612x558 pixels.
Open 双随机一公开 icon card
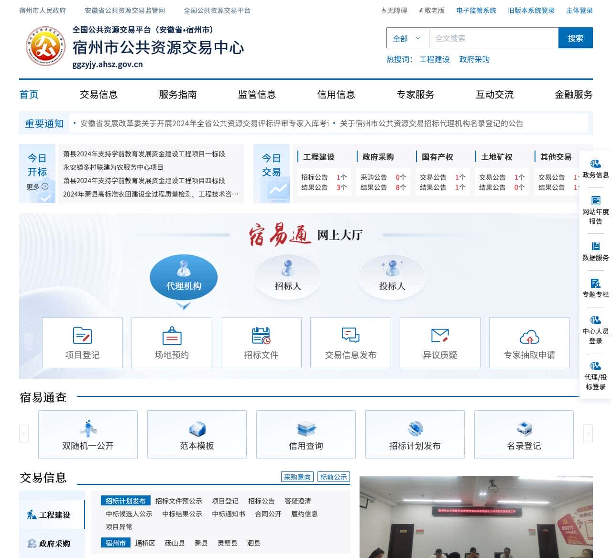tap(88, 435)
